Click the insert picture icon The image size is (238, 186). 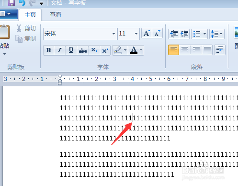236,33
